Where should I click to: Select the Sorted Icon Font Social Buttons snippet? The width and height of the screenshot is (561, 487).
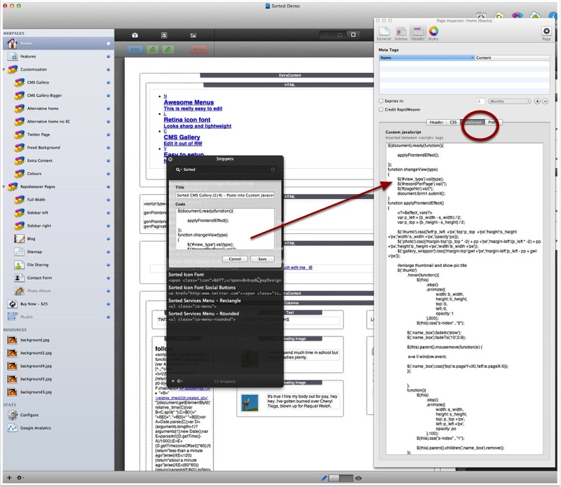(x=225, y=290)
